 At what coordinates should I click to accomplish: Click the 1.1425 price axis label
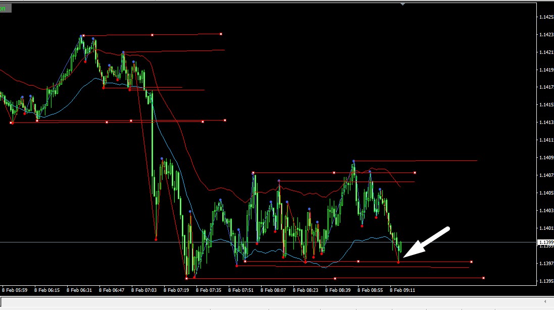[x=546, y=17]
